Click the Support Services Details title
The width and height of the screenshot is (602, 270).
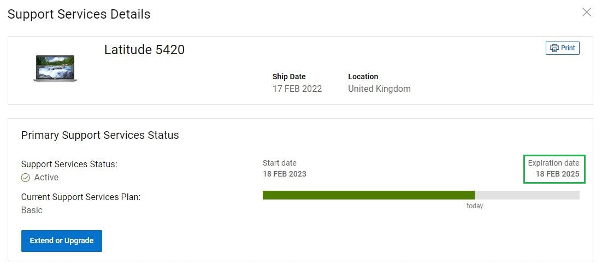[79, 14]
